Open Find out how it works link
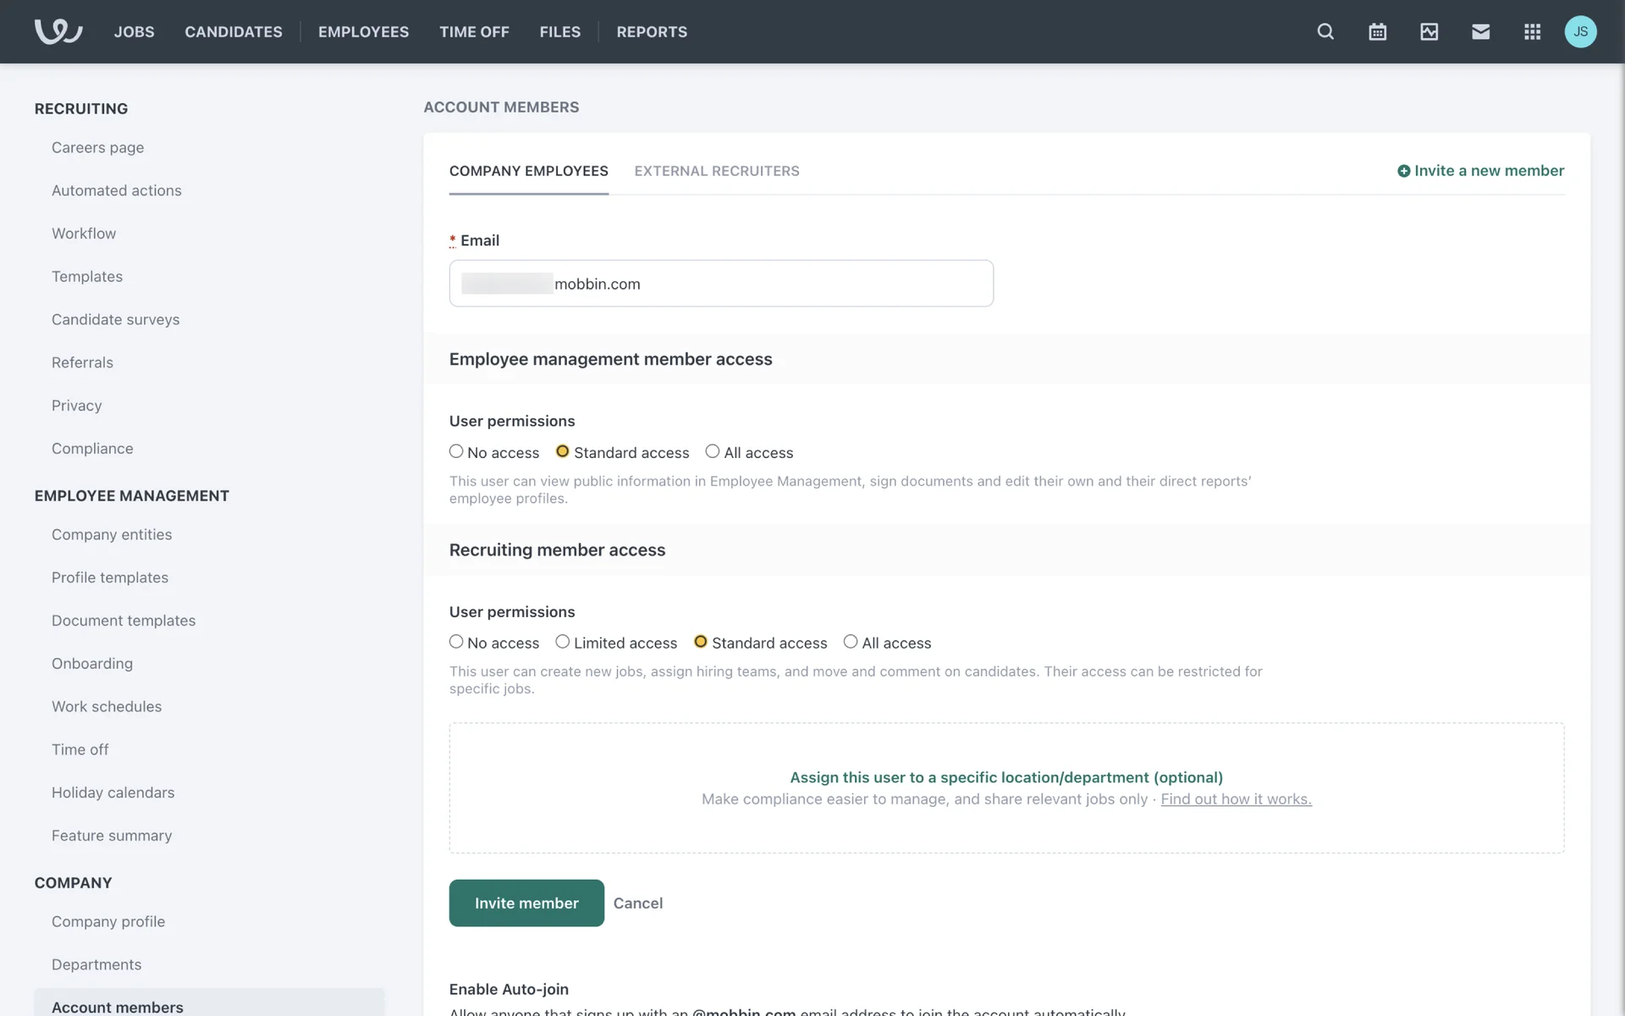Image resolution: width=1625 pixels, height=1016 pixels. click(x=1236, y=799)
